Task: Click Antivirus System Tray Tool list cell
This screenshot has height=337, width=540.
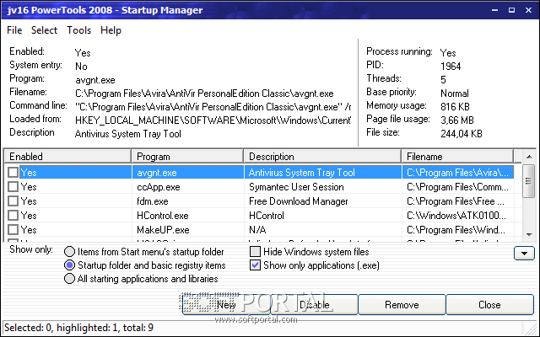Action: (322, 172)
